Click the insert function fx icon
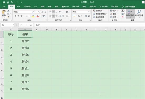 point(31,25)
